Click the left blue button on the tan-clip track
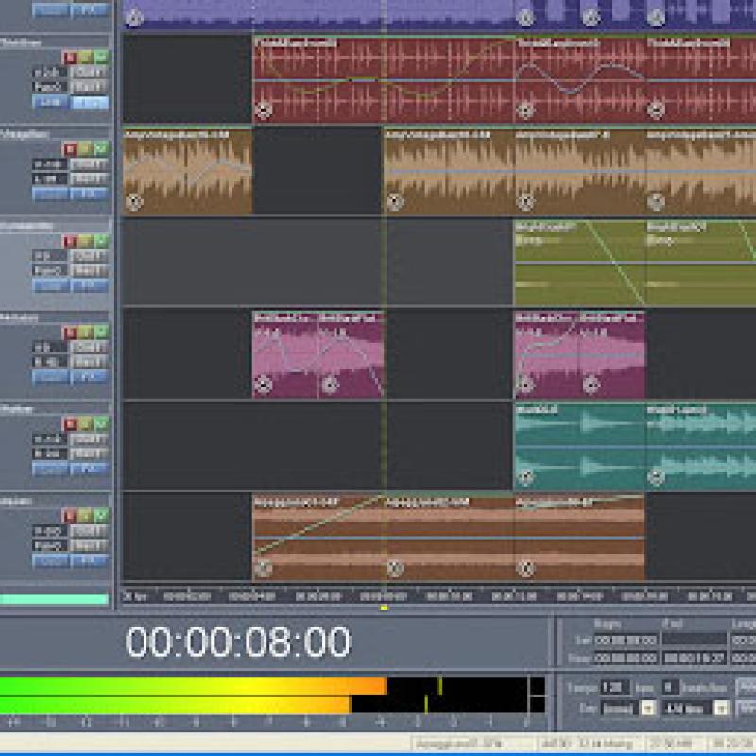Image resolution: width=756 pixels, height=756 pixels. tap(51, 194)
